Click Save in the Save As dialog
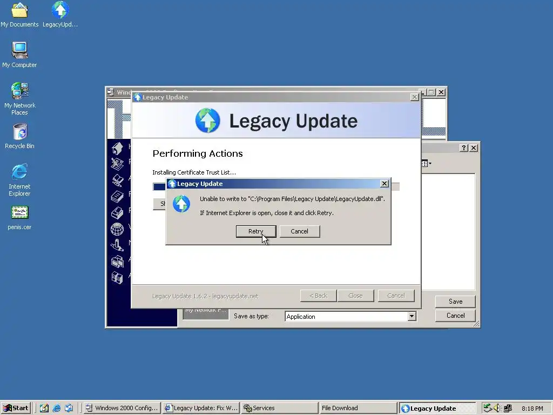This screenshot has width=553, height=415. pos(455,302)
